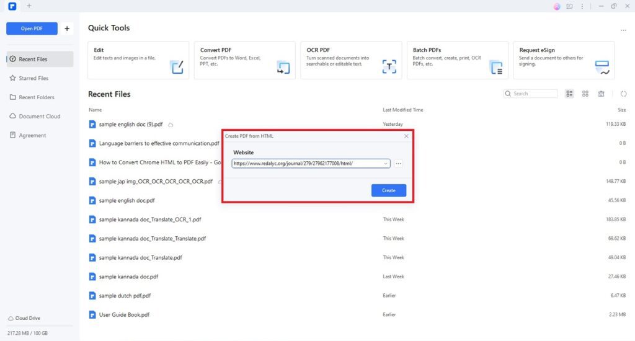The width and height of the screenshot is (635, 341).
Task: Go to Document Cloud section
Action: point(39,117)
